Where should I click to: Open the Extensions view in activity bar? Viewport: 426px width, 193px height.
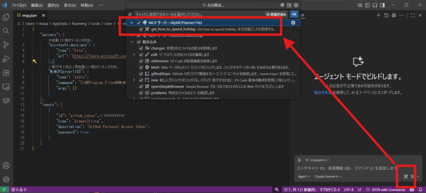[x=6, y=73]
